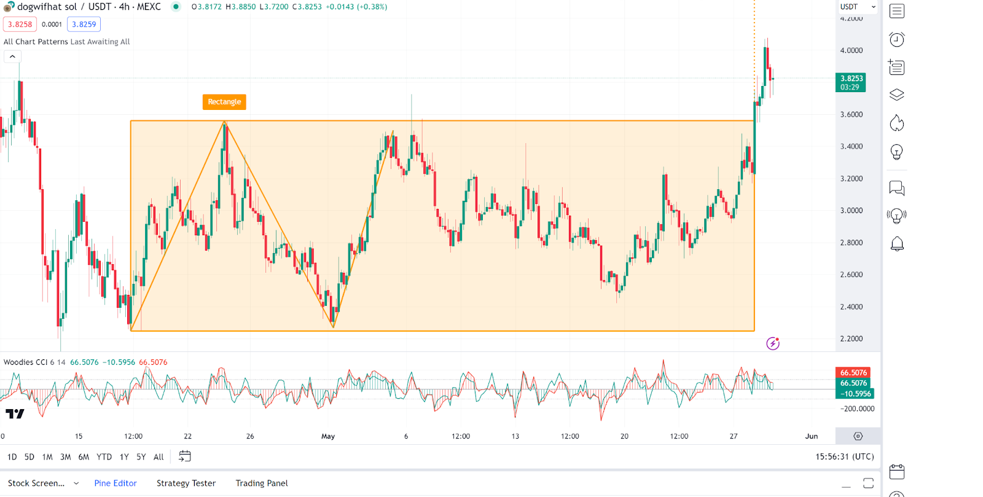
Task: Open the Hotlists flame icon
Action: click(x=897, y=123)
